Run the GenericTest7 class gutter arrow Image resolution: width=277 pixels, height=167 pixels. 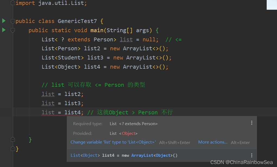click(4, 21)
